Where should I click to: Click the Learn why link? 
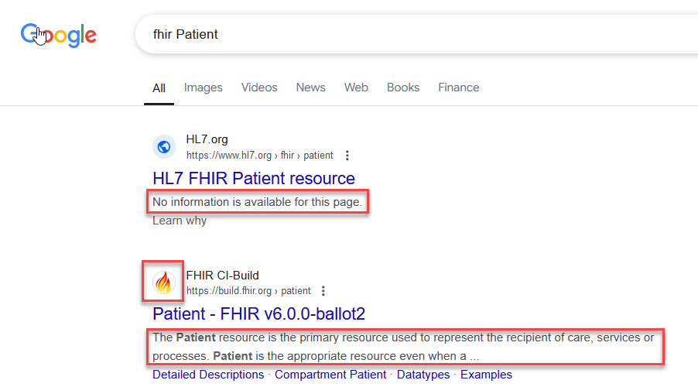180,221
